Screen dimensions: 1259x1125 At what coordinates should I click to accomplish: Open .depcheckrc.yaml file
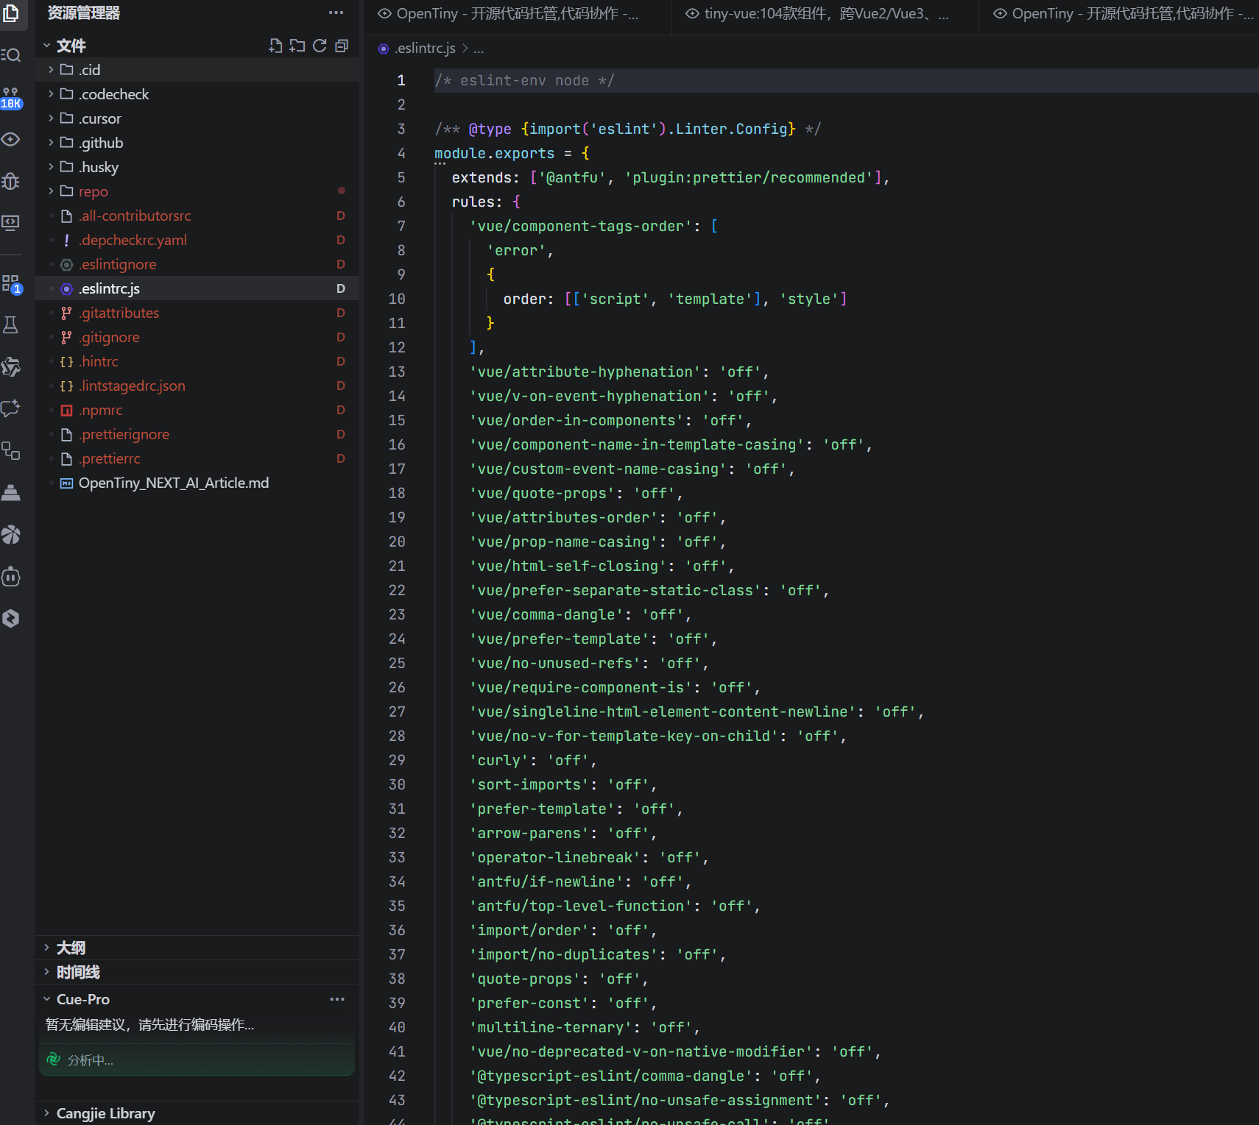tap(197, 240)
